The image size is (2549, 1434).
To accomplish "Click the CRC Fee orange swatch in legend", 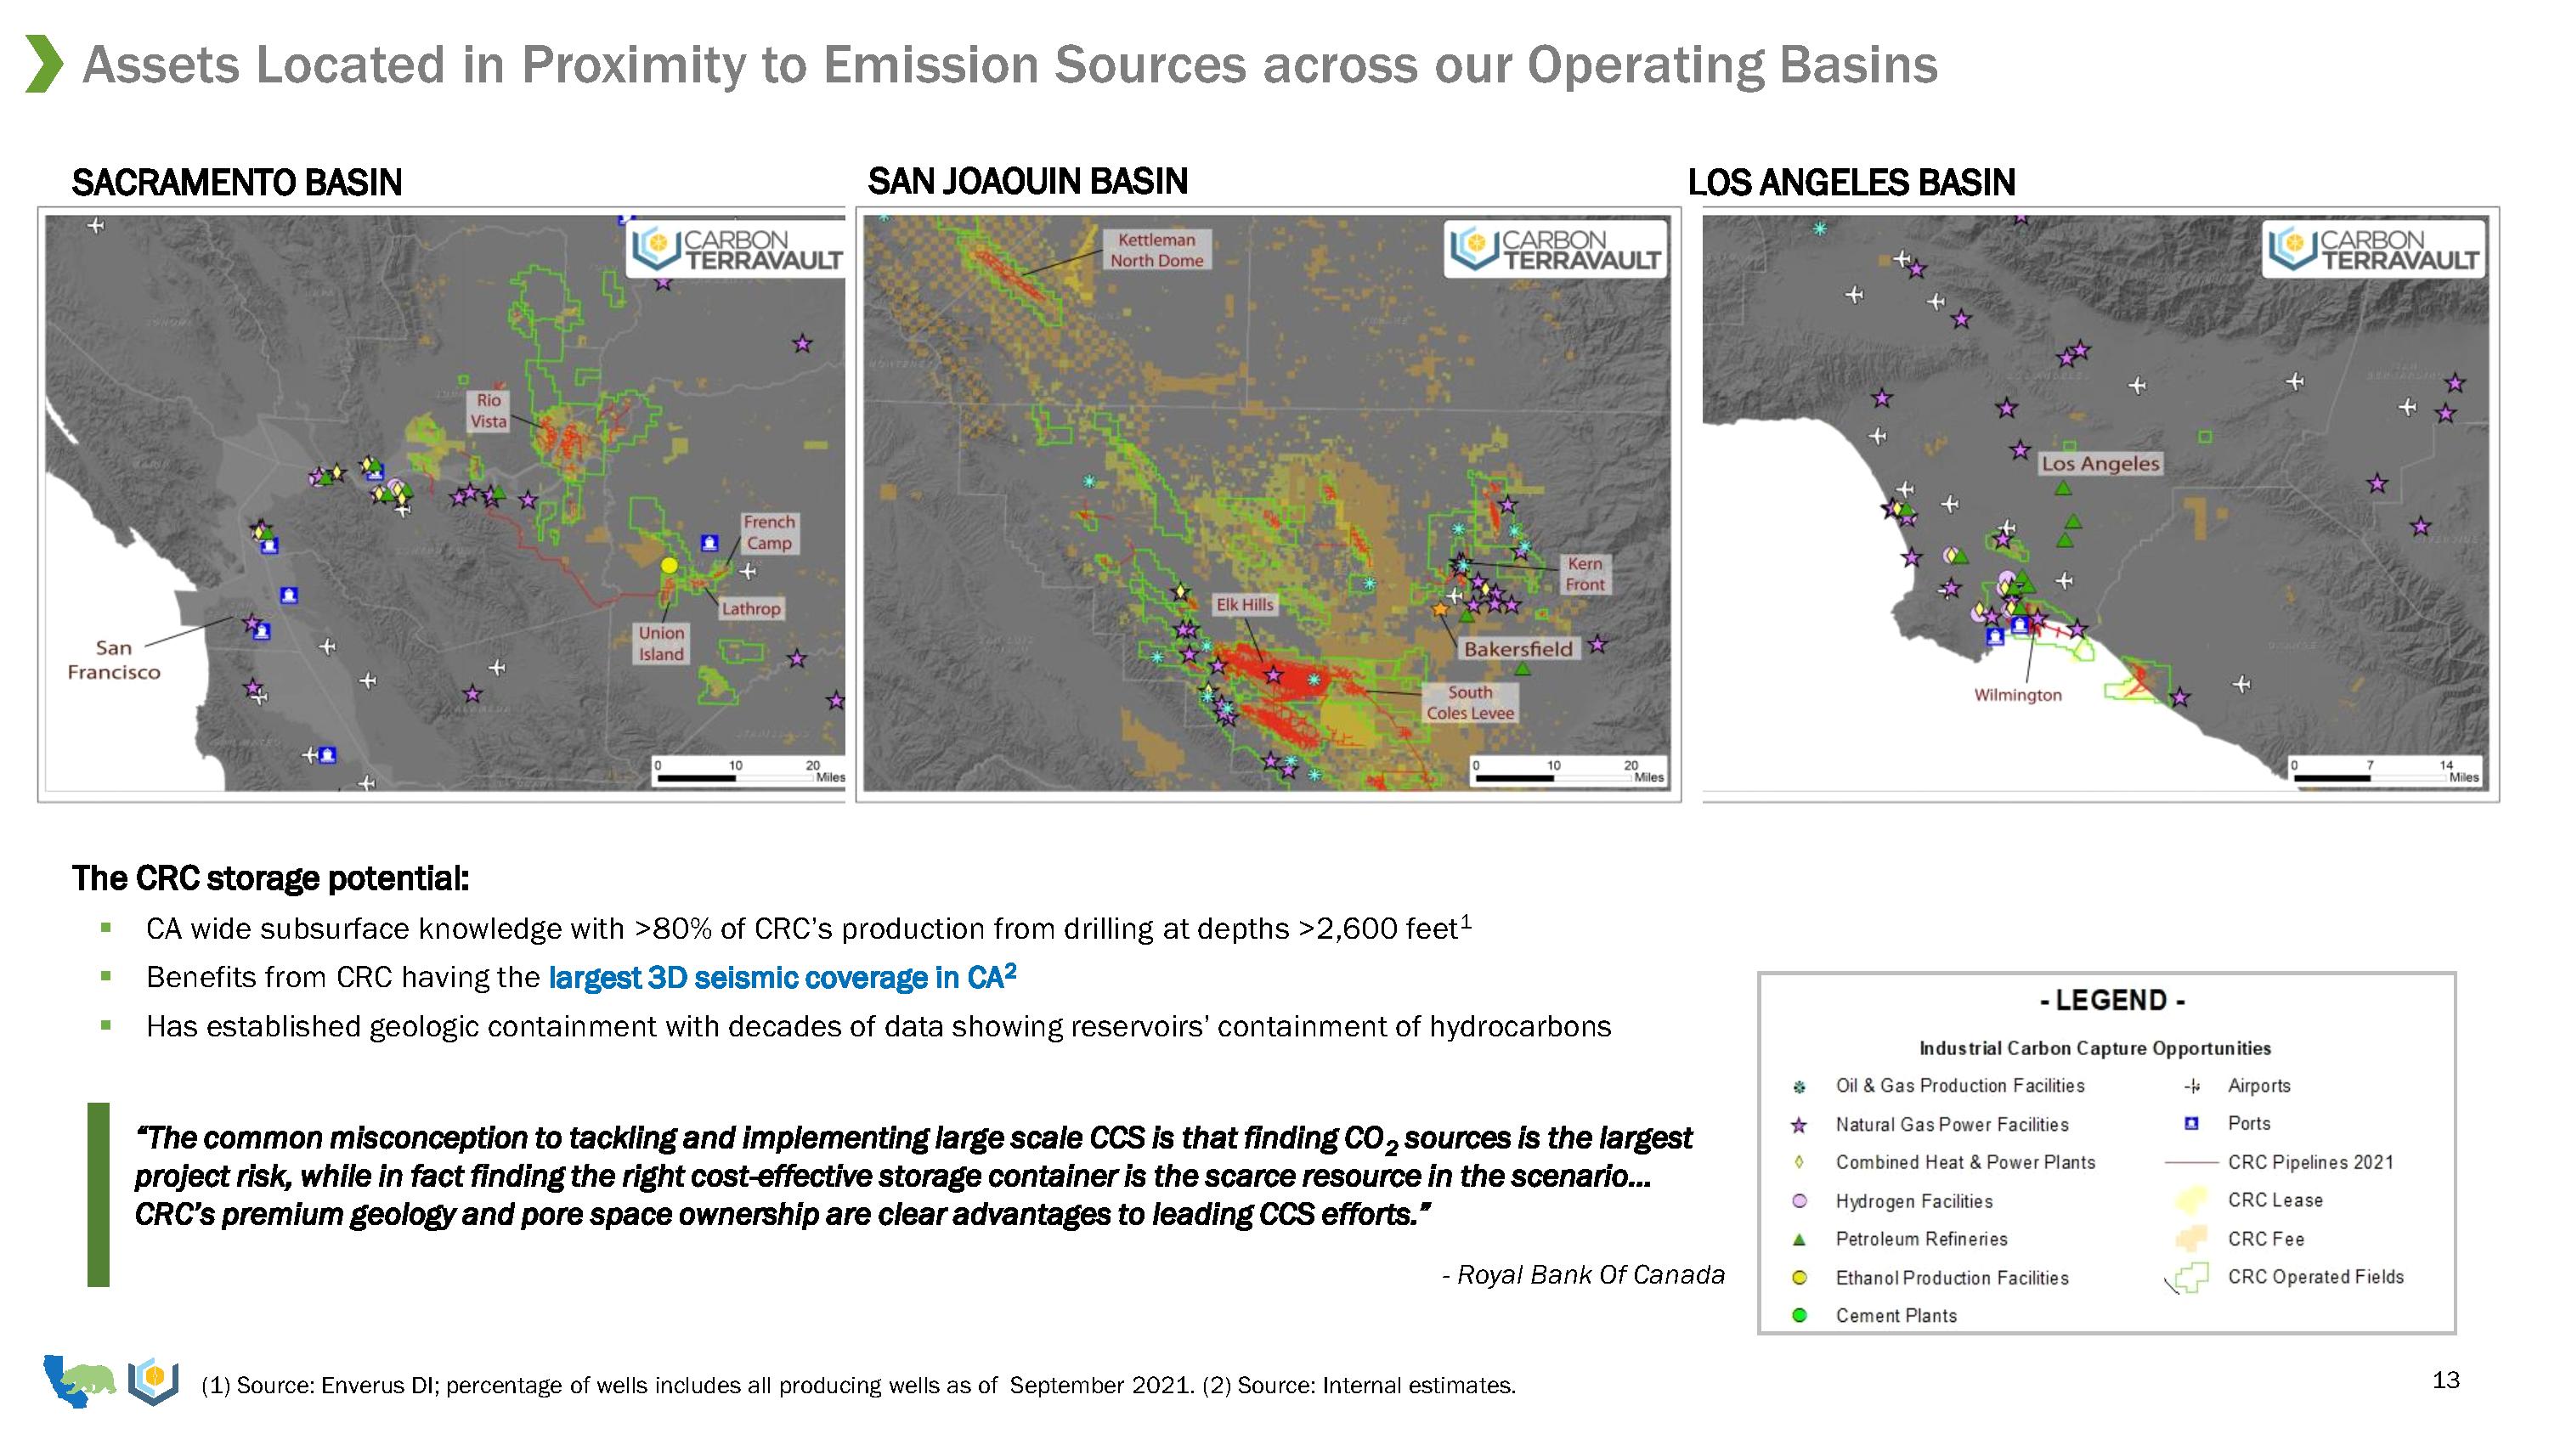I will [x=2190, y=1239].
